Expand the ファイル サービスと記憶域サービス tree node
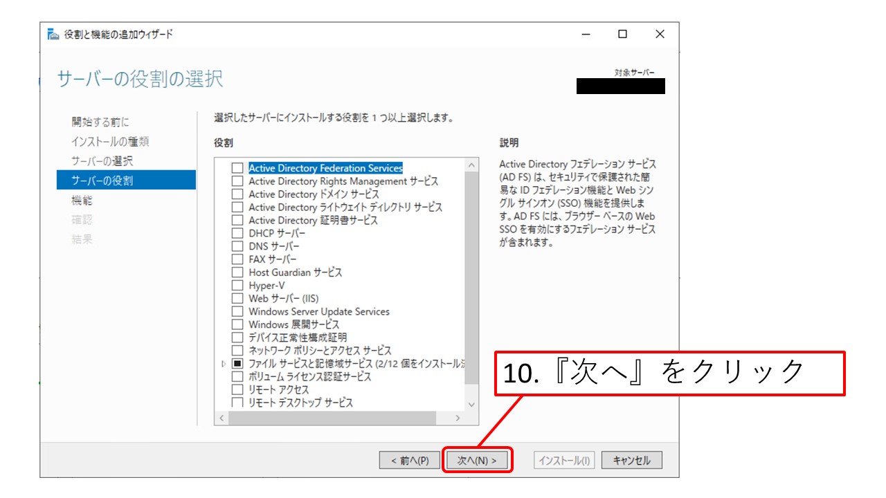This screenshot has height=498, width=886. pyautogui.click(x=223, y=364)
